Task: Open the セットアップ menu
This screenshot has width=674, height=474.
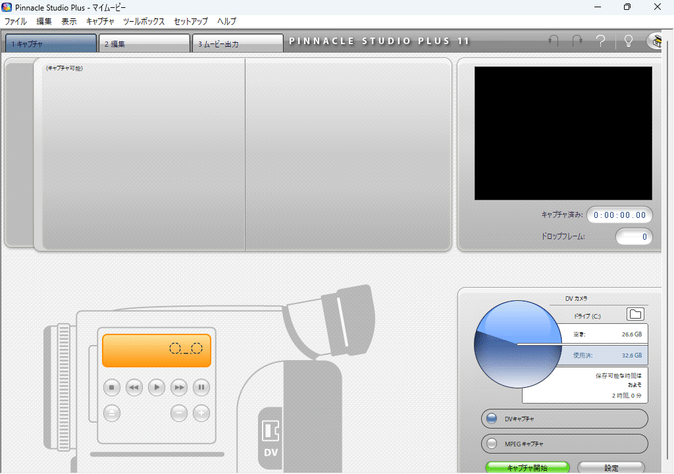Action: click(190, 22)
